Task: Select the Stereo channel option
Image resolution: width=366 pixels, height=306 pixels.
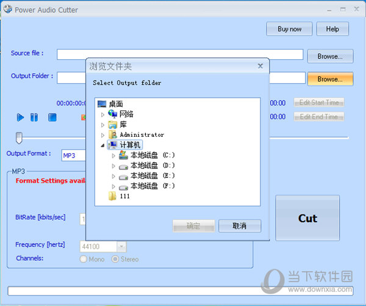Action: tap(115, 259)
